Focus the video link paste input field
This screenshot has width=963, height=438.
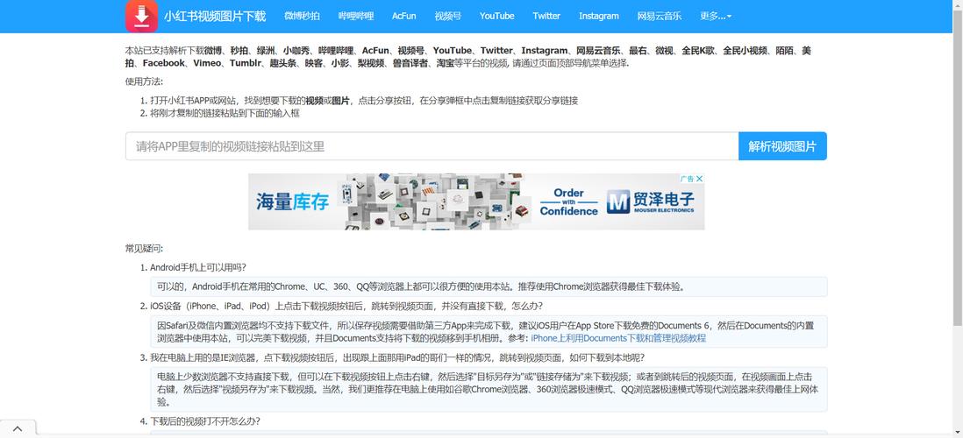click(x=432, y=146)
